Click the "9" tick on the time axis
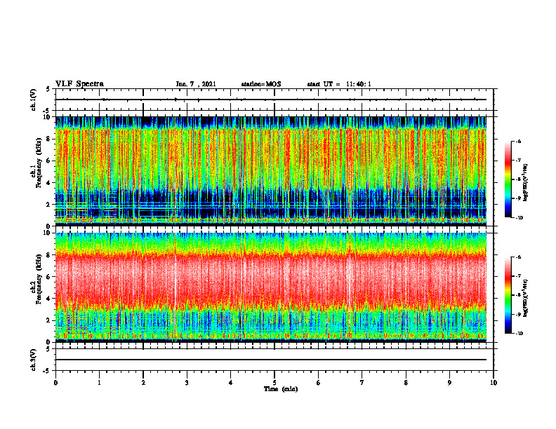Screen dimensions: 556x429 pos(449,383)
